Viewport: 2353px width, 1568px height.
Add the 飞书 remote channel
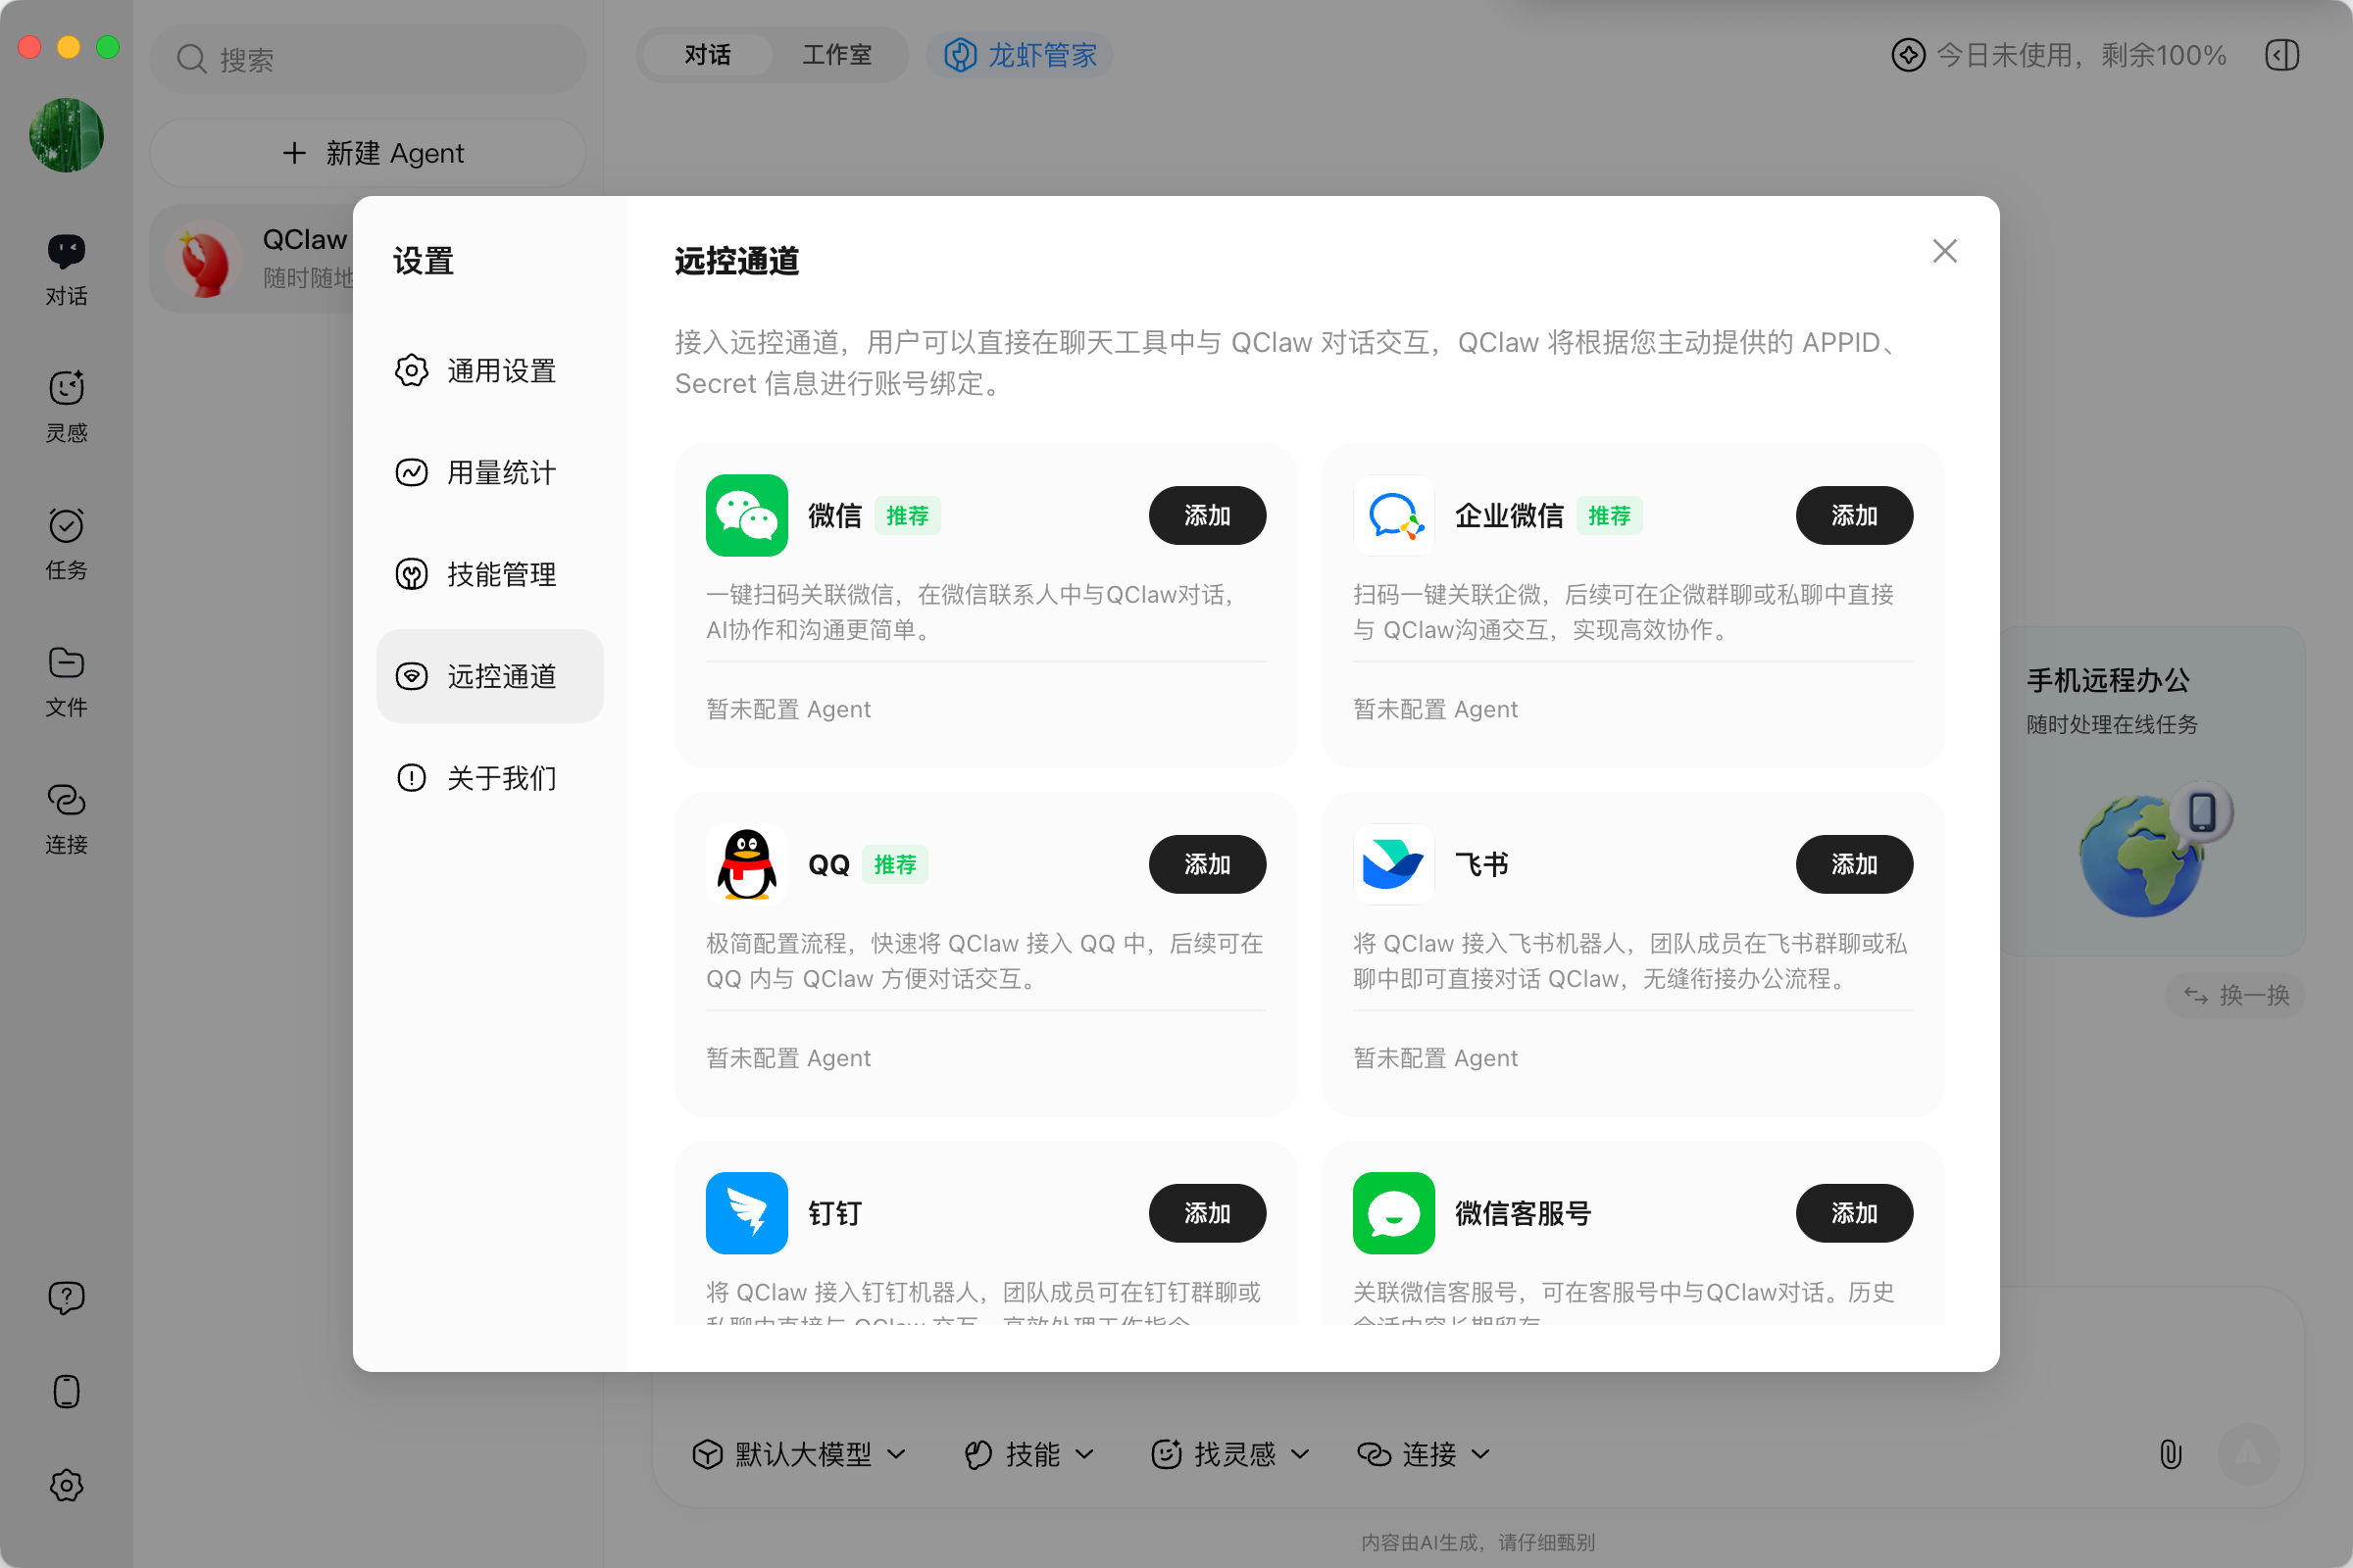click(1853, 864)
